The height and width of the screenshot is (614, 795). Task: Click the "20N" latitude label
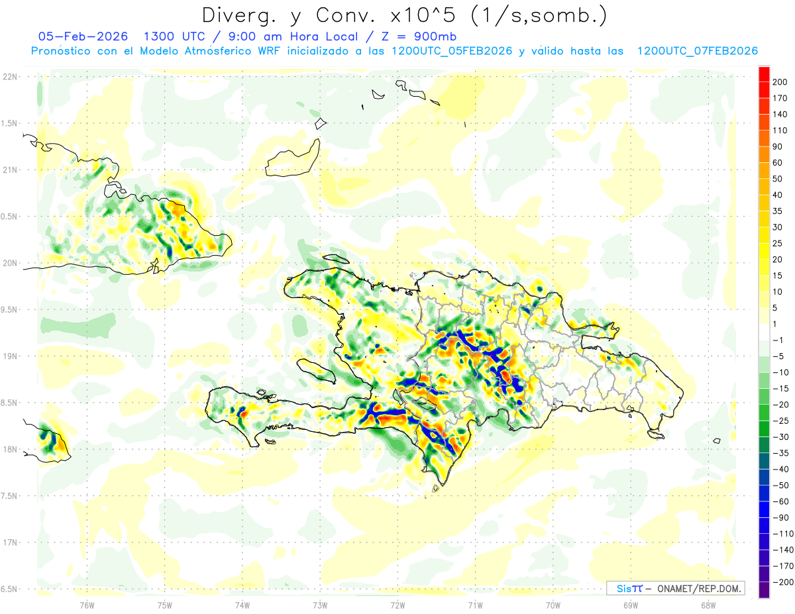pyautogui.click(x=10, y=263)
